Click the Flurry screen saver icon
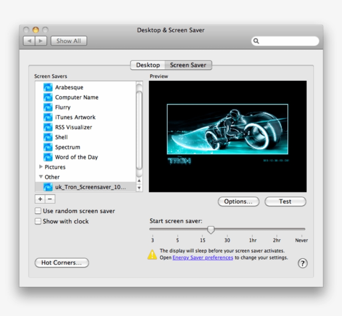This screenshot has height=316, width=342. pos(48,107)
